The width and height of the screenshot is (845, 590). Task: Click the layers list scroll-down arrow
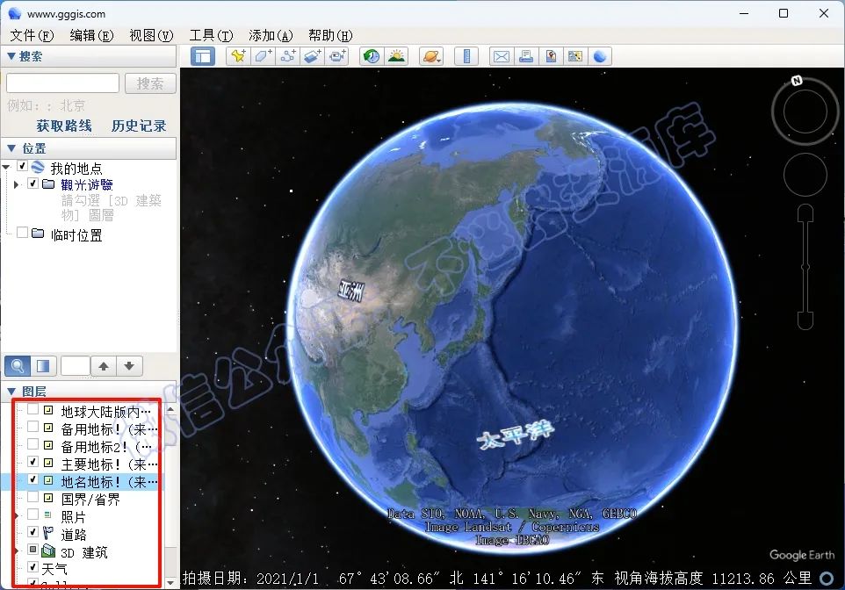click(170, 582)
